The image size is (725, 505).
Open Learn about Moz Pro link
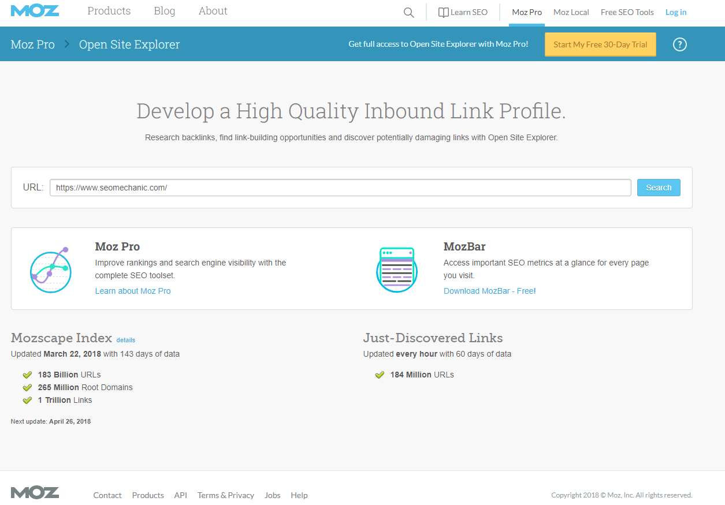click(133, 291)
